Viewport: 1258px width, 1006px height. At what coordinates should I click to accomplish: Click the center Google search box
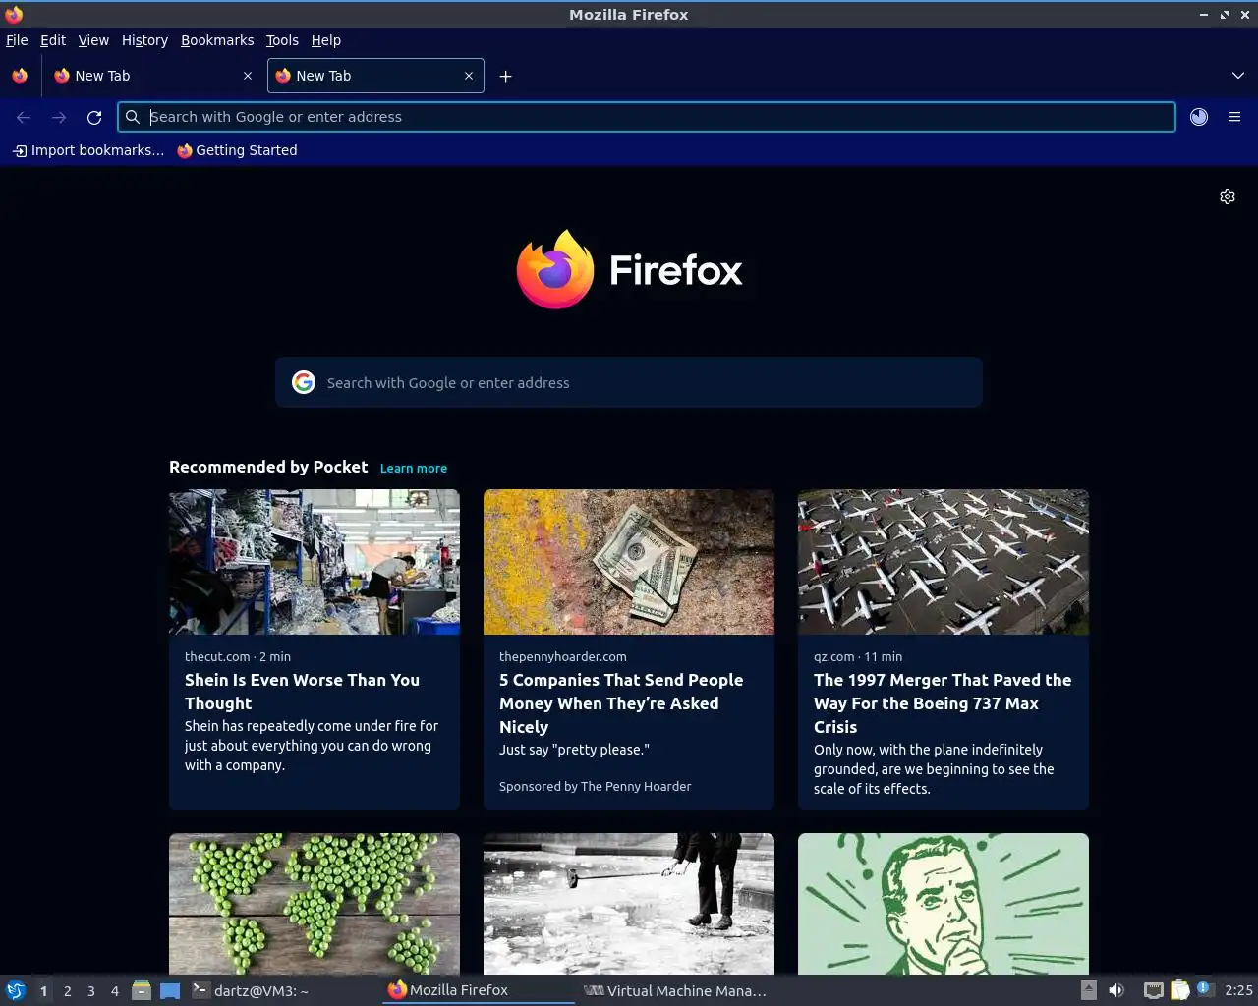coord(629,382)
